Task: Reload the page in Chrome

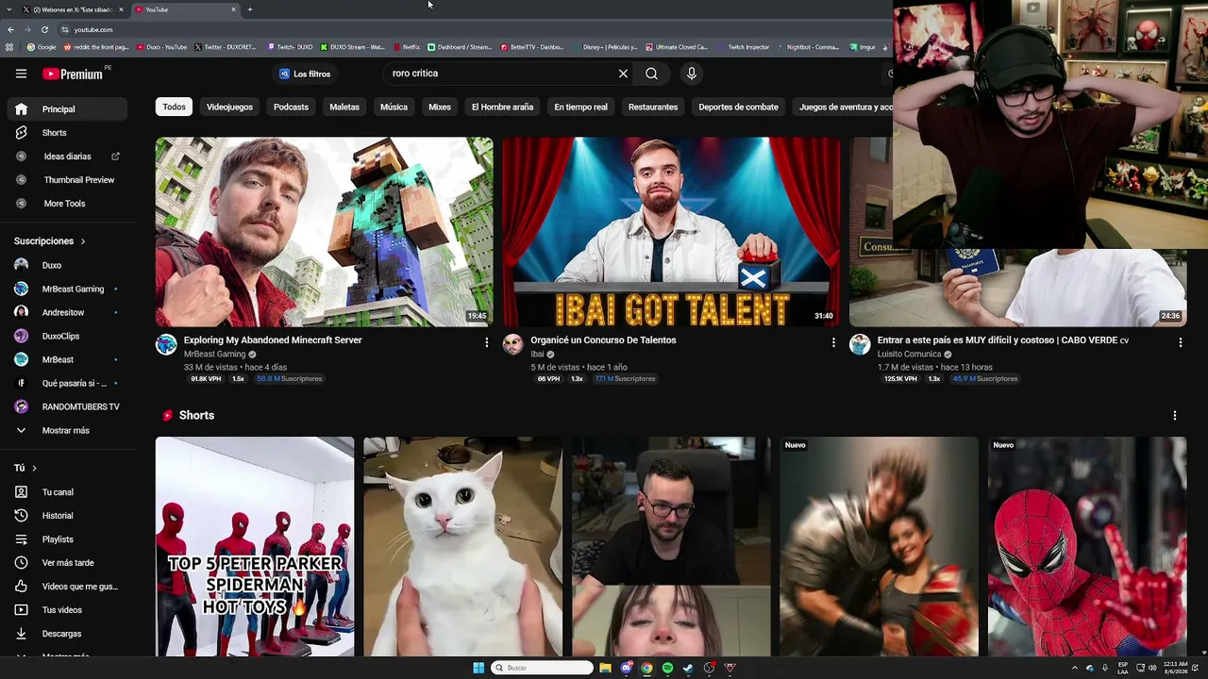Action: (44, 29)
